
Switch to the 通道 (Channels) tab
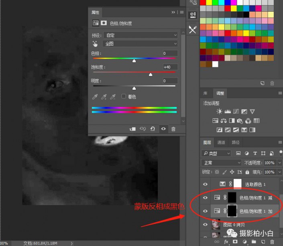(221, 142)
